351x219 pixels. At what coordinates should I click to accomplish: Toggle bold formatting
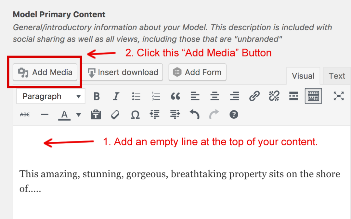(x=96, y=96)
